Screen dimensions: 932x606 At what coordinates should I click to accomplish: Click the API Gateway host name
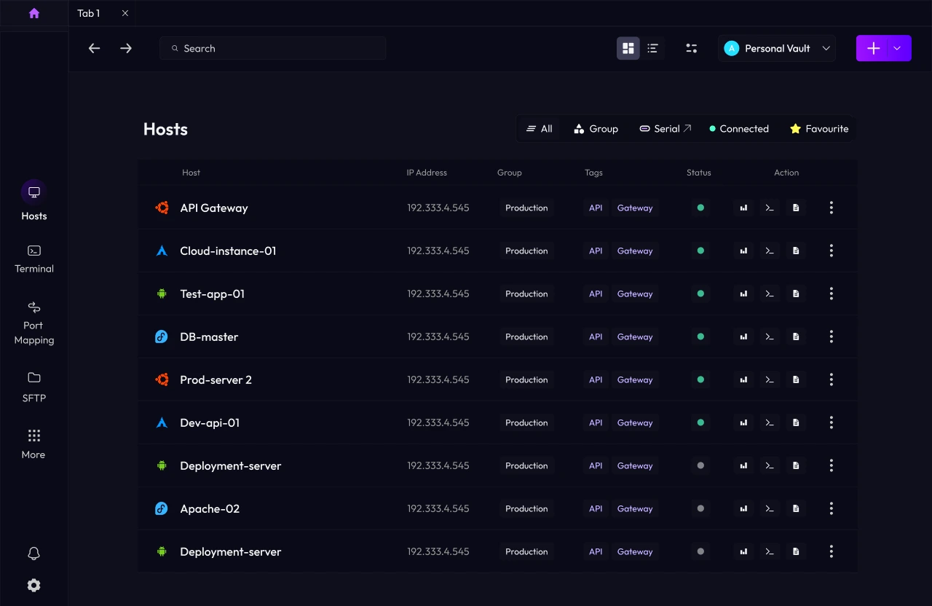tap(214, 208)
